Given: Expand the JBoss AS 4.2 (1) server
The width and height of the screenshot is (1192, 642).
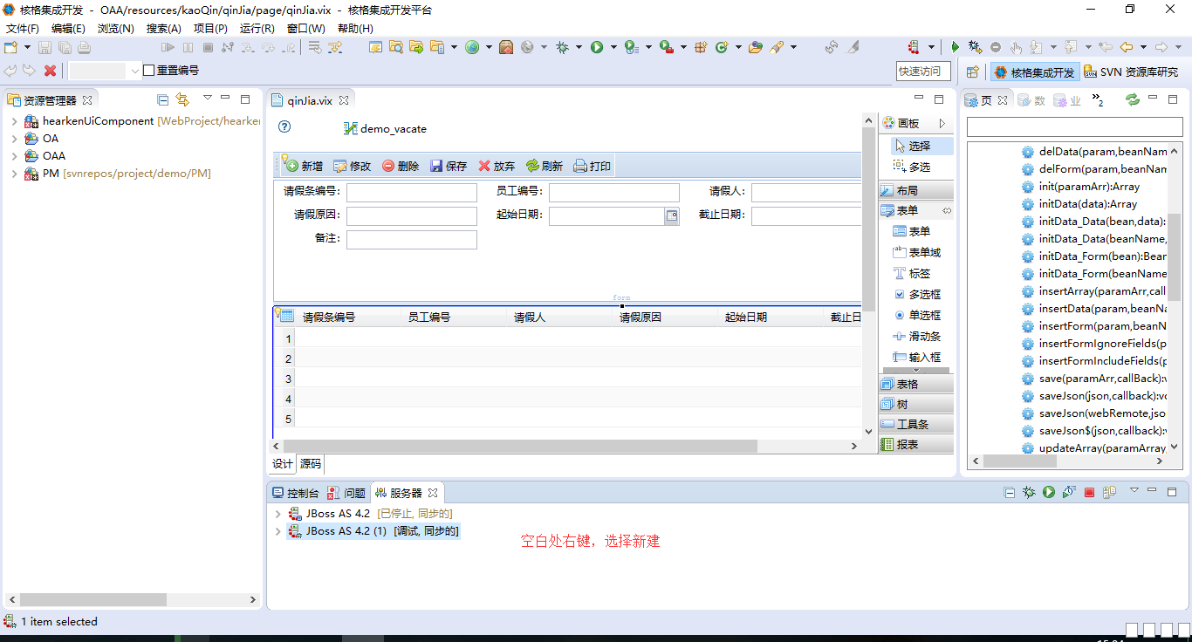Looking at the screenshot, I should pyautogui.click(x=278, y=531).
